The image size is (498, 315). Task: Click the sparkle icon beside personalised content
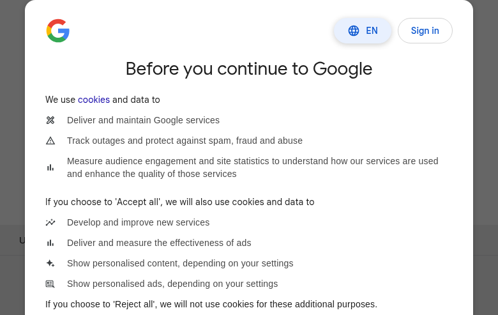click(x=50, y=263)
